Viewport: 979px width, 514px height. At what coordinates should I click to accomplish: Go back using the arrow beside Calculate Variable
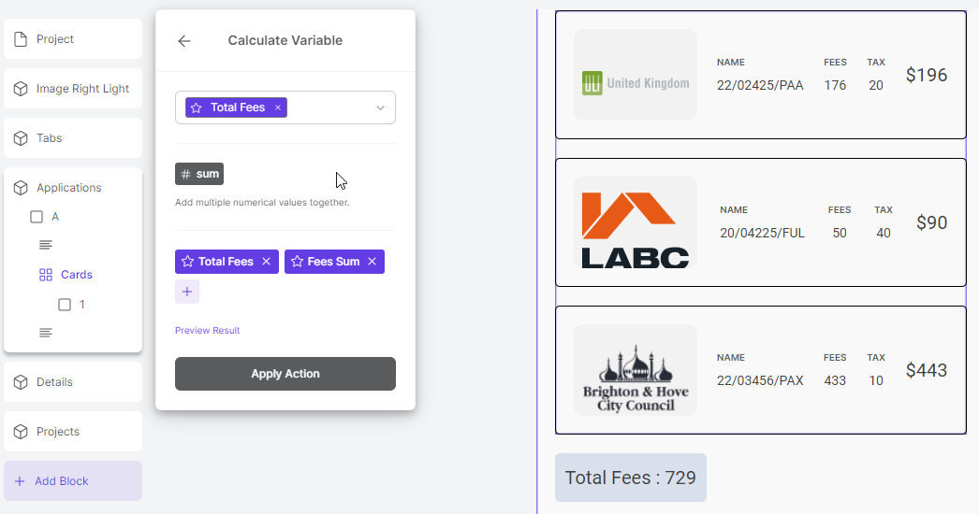tap(183, 41)
